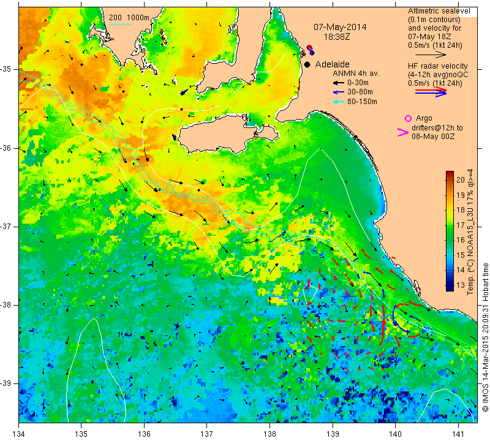The height and width of the screenshot is (441, 490).
Task: Click the IMOS copyright timestamp text
Action: tap(485, 337)
